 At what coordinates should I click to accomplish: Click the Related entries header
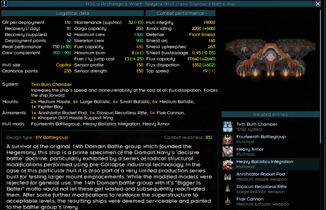[x=270, y=114]
